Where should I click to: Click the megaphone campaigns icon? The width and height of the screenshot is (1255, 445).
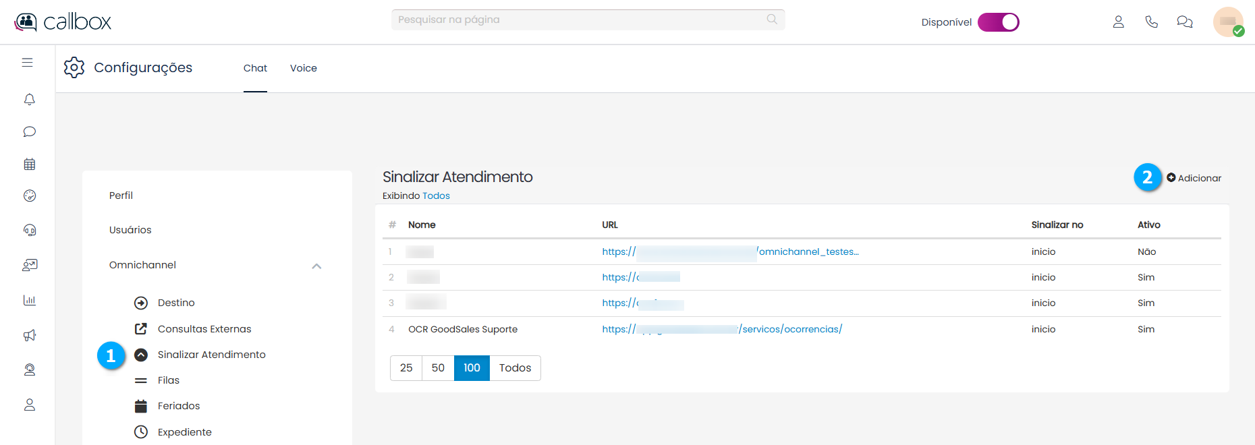29,335
